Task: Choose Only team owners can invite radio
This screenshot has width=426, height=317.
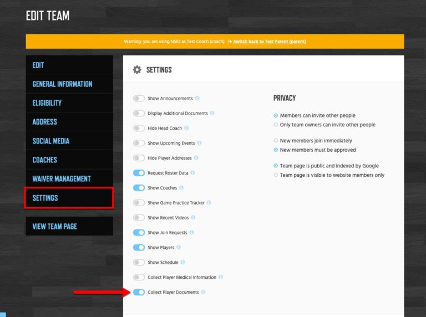Action: pos(276,125)
